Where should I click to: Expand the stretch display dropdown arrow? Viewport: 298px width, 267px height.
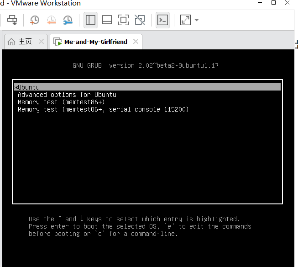tap(197, 20)
